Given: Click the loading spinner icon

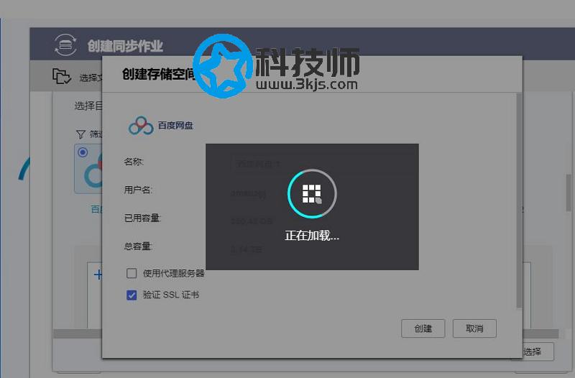Looking at the screenshot, I should (x=312, y=193).
